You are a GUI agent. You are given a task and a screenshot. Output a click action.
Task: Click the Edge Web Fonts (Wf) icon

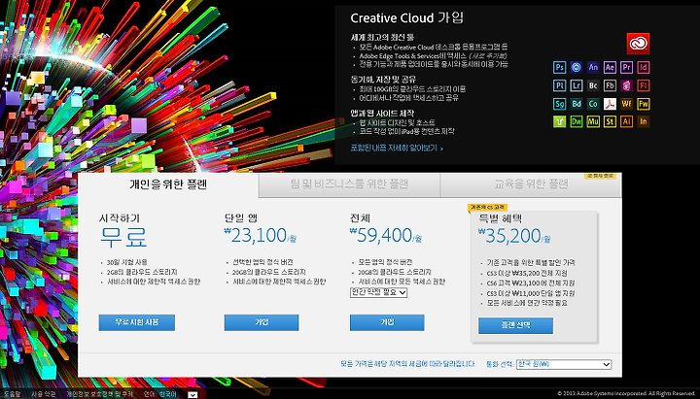coord(626,104)
